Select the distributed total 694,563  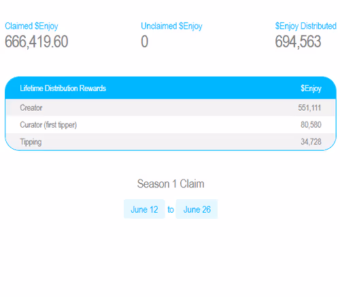pos(298,41)
